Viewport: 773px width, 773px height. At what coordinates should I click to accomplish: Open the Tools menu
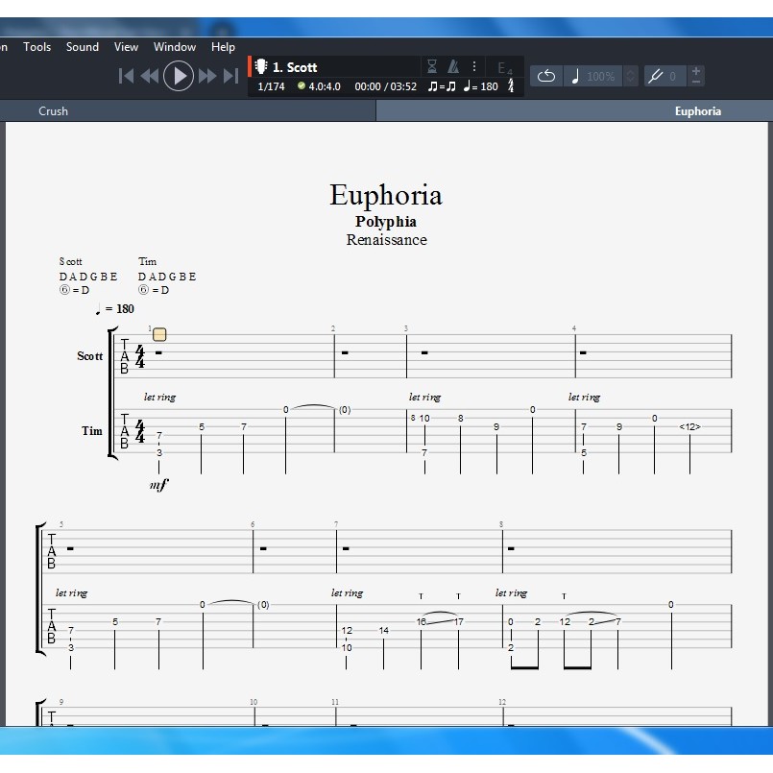coord(37,46)
